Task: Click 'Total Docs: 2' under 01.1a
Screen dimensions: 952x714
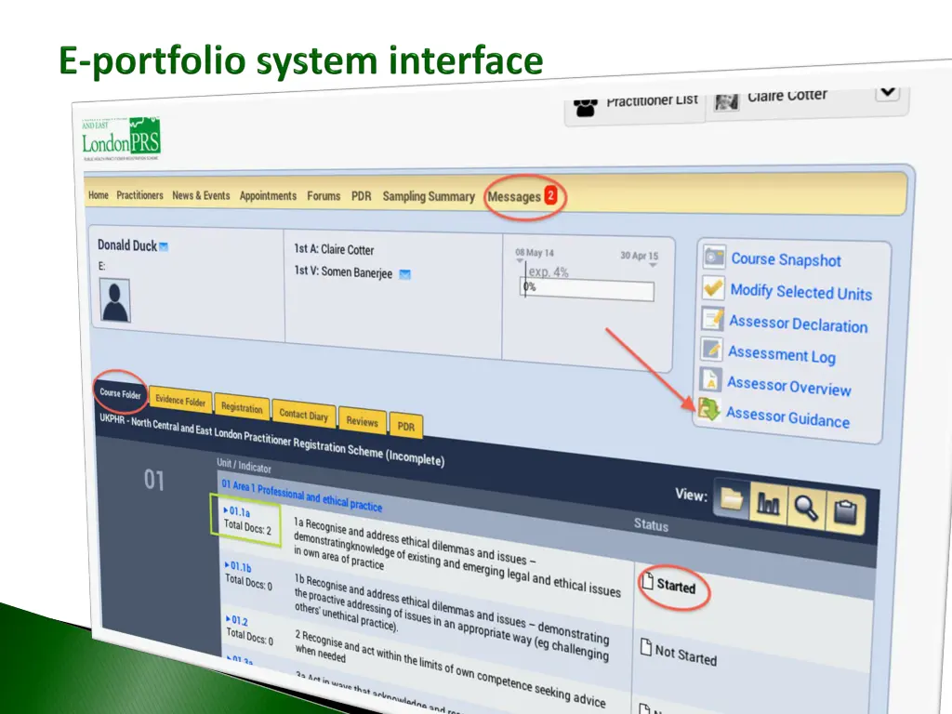Action: (247, 526)
